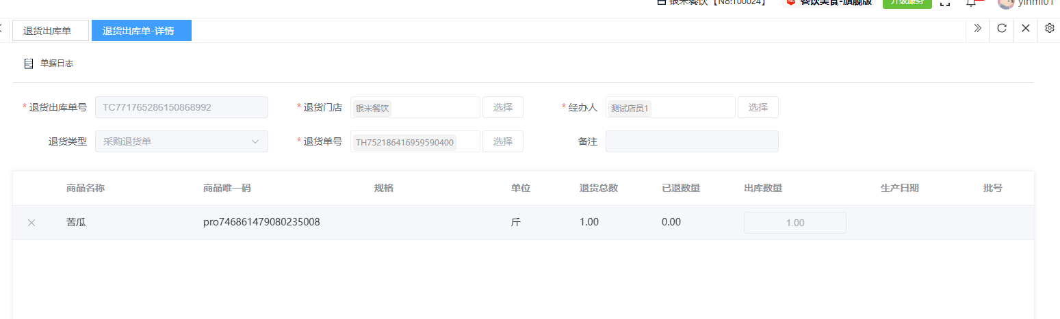This screenshot has width=1060, height=319.
Task: Open the tab settings gear icon
Action: 1050,29
